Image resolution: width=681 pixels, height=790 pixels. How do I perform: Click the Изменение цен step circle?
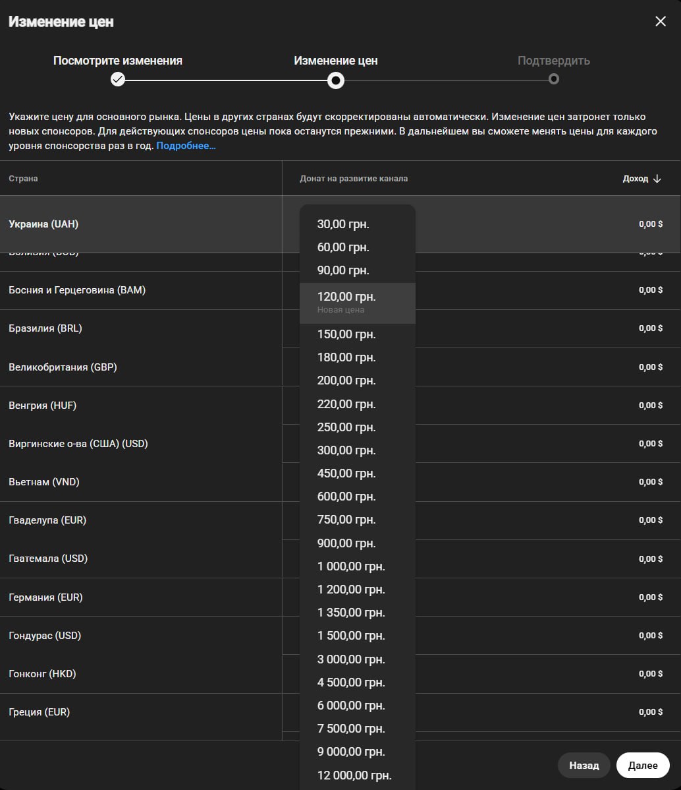(x=336, y=80)
